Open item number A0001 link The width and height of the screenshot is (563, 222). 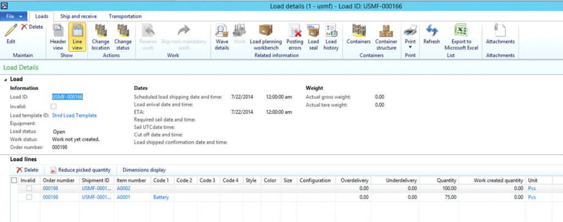124,197
